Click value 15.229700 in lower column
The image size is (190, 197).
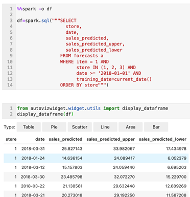click(x=176, y=177)
